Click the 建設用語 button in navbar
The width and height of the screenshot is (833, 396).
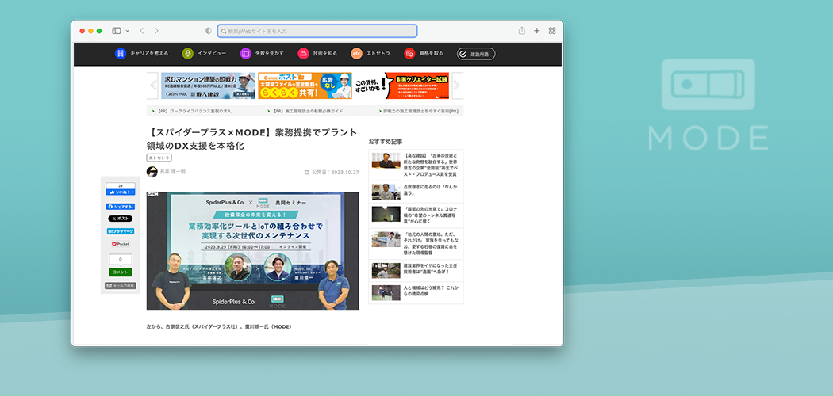(x=476, y=54)
